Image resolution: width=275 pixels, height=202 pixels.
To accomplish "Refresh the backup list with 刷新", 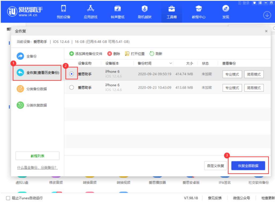I will point(152,54).
